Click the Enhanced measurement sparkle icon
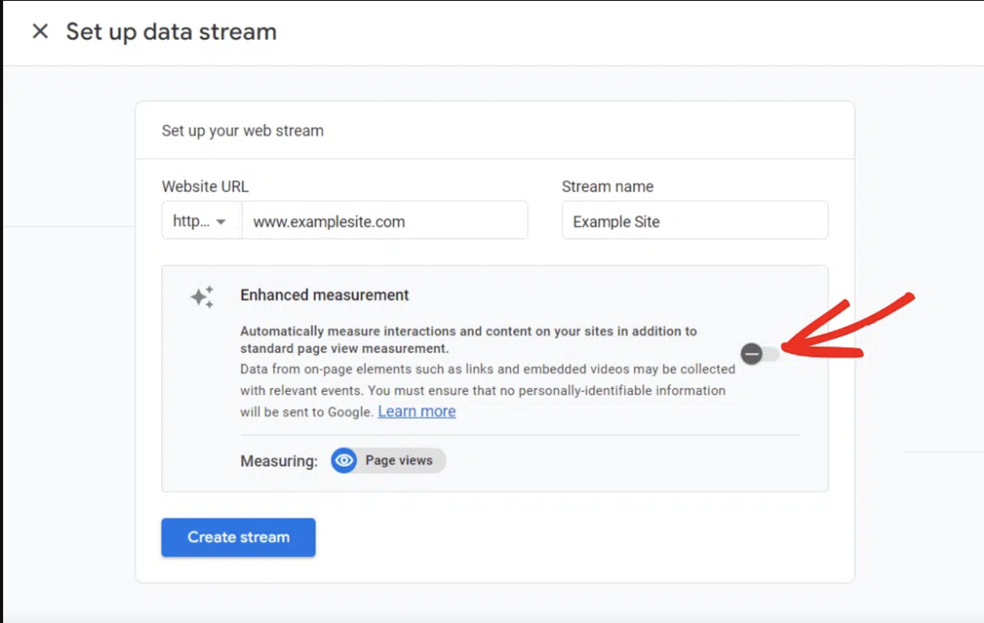 click(202, 297)
